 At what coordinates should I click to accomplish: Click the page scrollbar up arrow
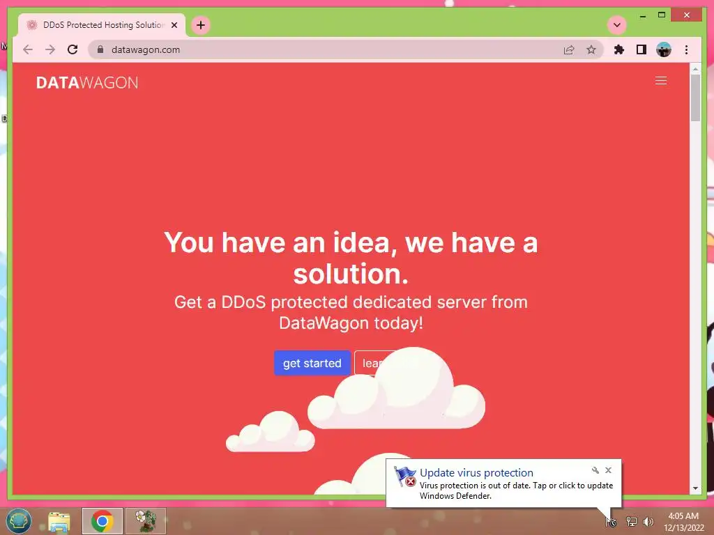click(x=695, y=69)
